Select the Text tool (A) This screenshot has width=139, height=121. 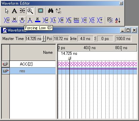[x=14, y=11]
